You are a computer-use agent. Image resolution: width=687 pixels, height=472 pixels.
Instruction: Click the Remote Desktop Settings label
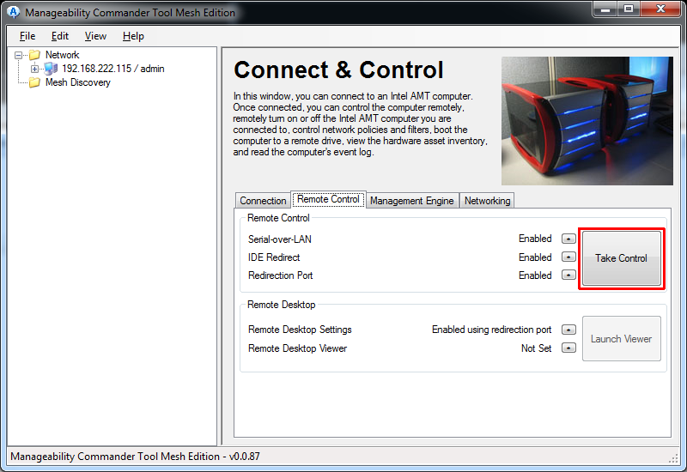point(300,330)
